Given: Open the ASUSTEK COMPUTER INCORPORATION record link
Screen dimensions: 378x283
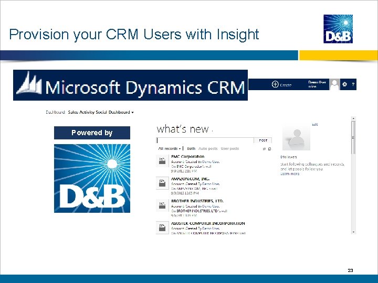Looking at the screenshot, I should click(x=208, y=223).
